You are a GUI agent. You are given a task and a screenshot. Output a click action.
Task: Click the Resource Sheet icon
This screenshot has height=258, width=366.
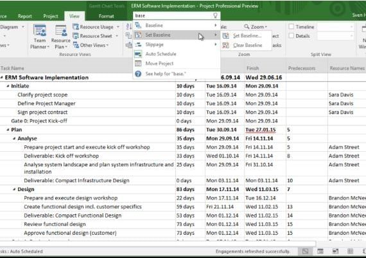tap(76, 36)
